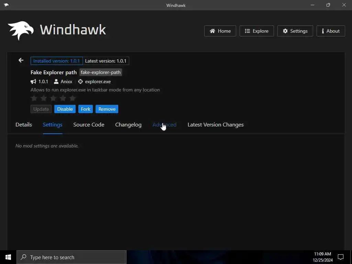Rate the mod four stars

point(63,98)
